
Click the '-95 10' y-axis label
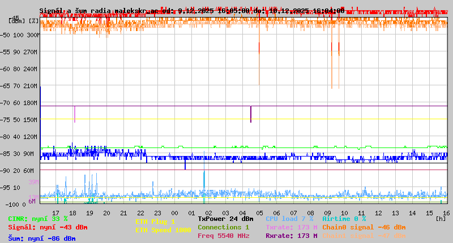click(x=11, y=188)
